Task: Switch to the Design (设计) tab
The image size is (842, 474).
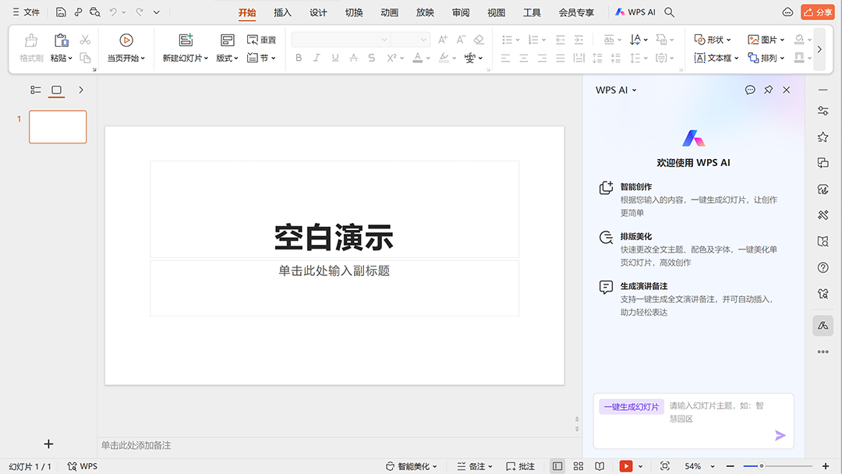Action: (318, 12)
